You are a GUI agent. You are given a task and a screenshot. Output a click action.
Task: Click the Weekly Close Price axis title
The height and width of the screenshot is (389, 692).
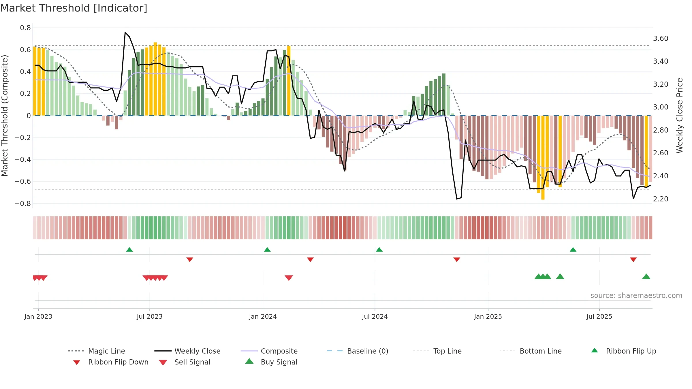[680, 115]
